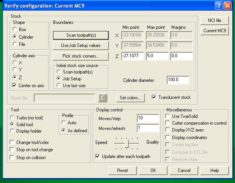
Task: Select Display holder option
Action: 12,131
